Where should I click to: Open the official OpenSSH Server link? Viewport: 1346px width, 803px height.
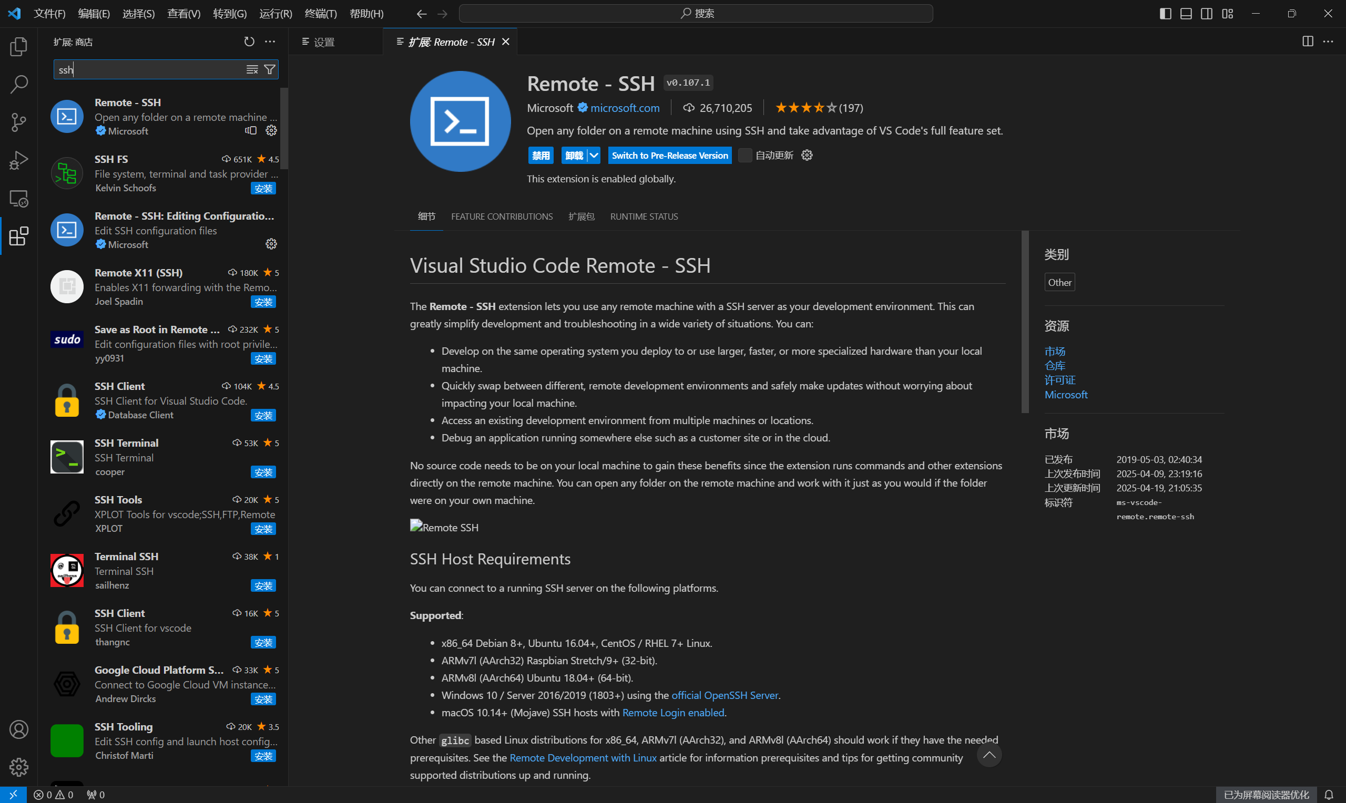725,695
